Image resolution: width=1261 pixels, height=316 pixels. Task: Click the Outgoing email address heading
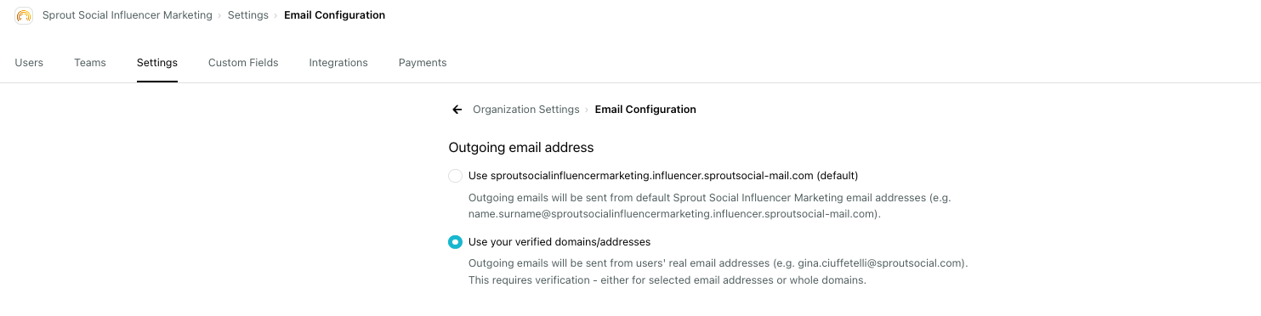tap(521, 148)
